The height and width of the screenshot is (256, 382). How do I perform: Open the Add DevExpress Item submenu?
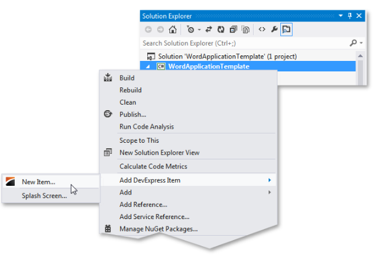coord(189,180)
